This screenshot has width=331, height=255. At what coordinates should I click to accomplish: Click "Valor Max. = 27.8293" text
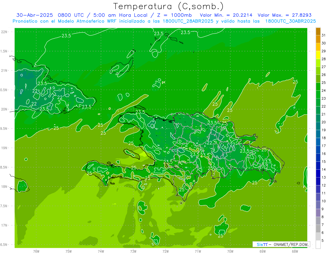point(284,15)
